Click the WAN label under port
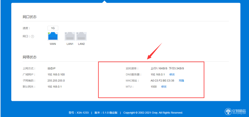 tap(53, 44)
